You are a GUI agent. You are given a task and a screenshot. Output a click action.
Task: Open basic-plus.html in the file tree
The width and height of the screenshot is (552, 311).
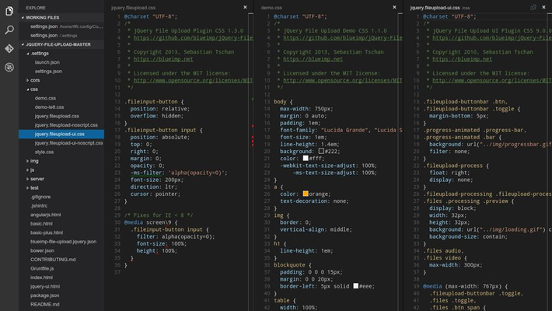[x=47, y=232]
